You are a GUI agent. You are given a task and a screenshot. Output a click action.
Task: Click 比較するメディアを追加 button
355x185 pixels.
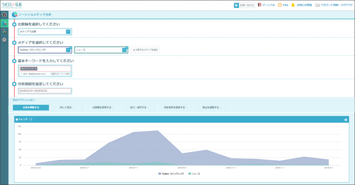[x=145, y=50]
